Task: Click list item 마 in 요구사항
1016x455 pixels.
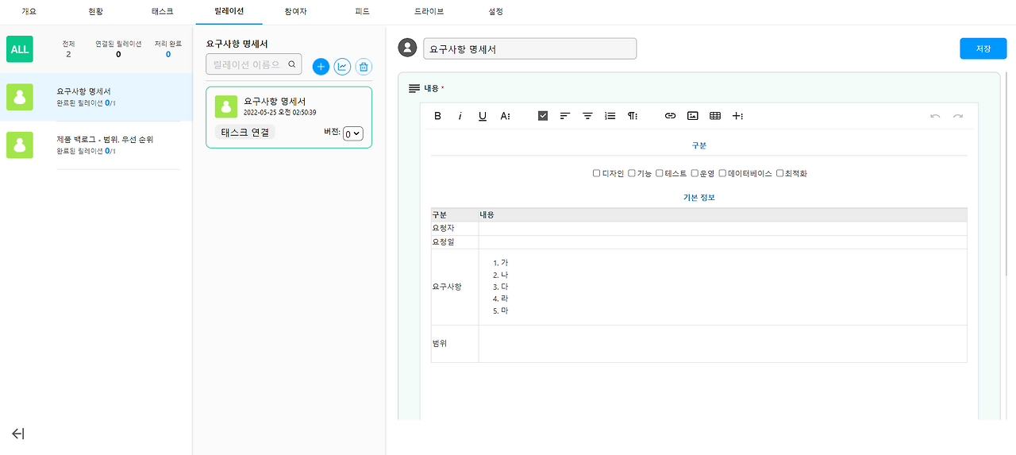Action: coord(505,311)
